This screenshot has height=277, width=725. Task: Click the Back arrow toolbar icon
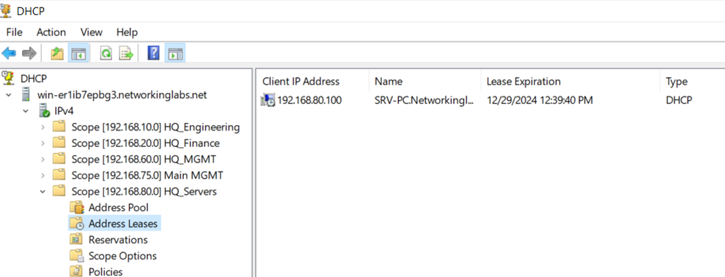point(9,54)
